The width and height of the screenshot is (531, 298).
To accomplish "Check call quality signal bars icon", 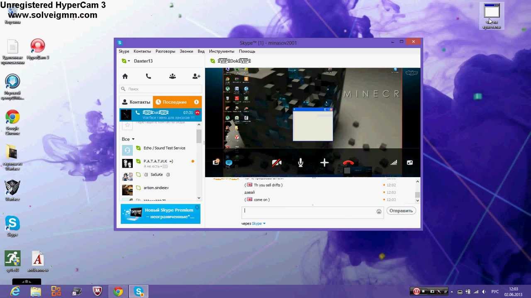I will [394, 163].
